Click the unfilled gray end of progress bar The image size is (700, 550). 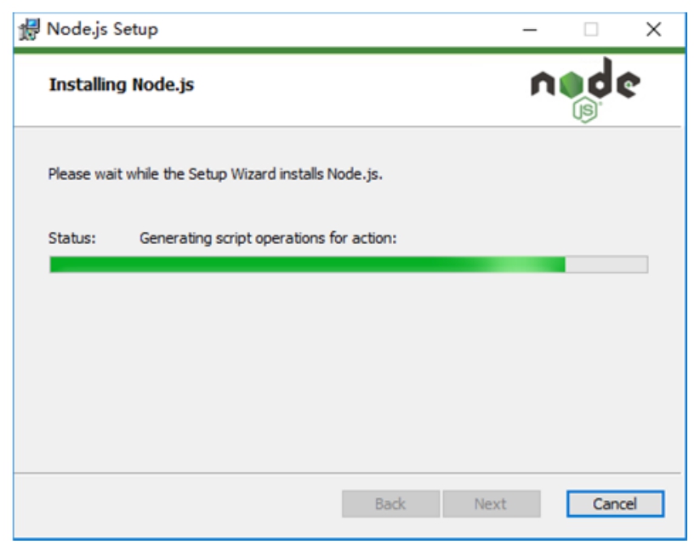606,264
